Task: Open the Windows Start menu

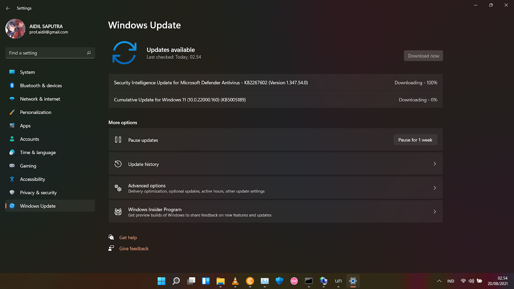Action: tap(162, 281)
